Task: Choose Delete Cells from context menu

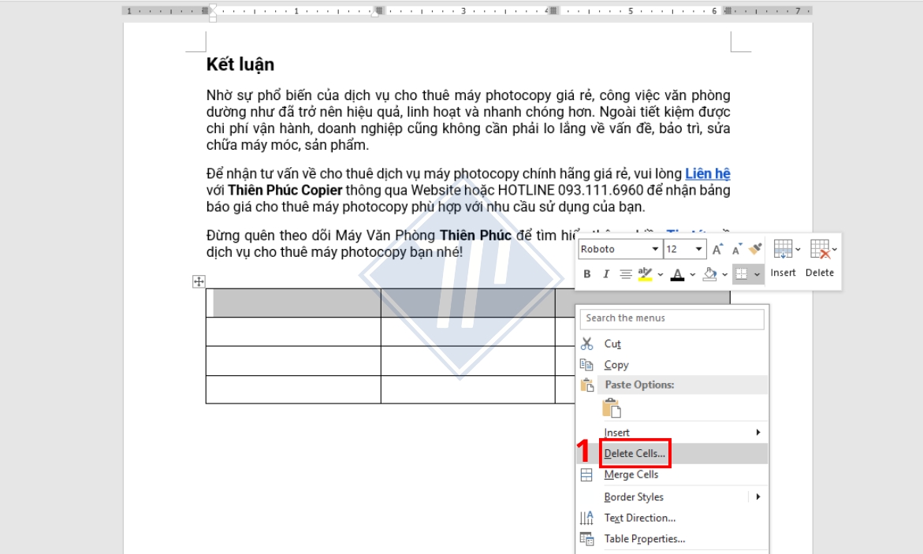Action: [635, 453]
